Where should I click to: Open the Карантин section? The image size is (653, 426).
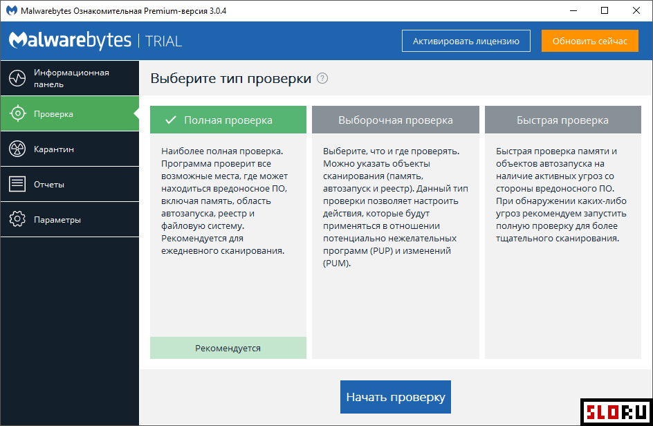coord(70,149)
